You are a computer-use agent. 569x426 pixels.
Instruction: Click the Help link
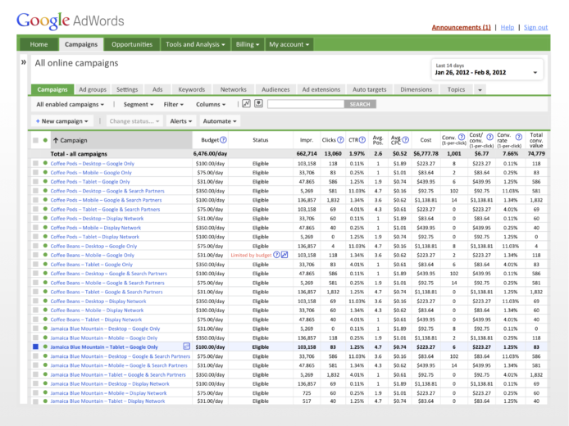click(508, 27)
